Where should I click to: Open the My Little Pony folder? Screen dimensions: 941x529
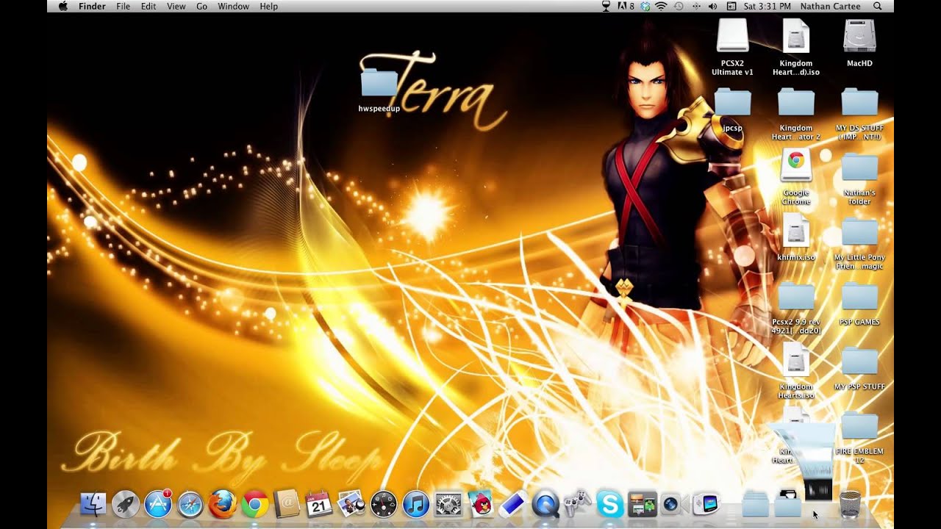tap(859, 231)
